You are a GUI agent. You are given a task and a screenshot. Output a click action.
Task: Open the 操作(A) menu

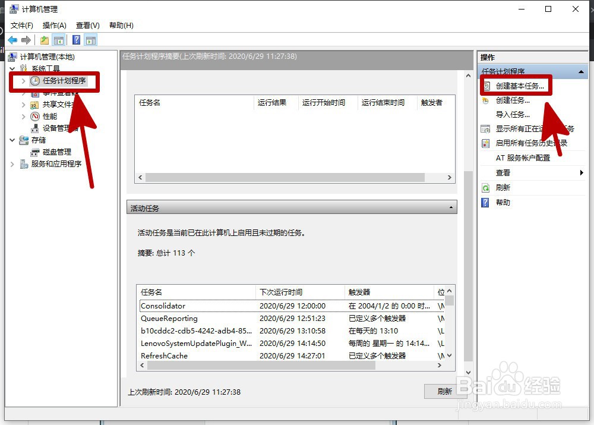coord(54,25)
